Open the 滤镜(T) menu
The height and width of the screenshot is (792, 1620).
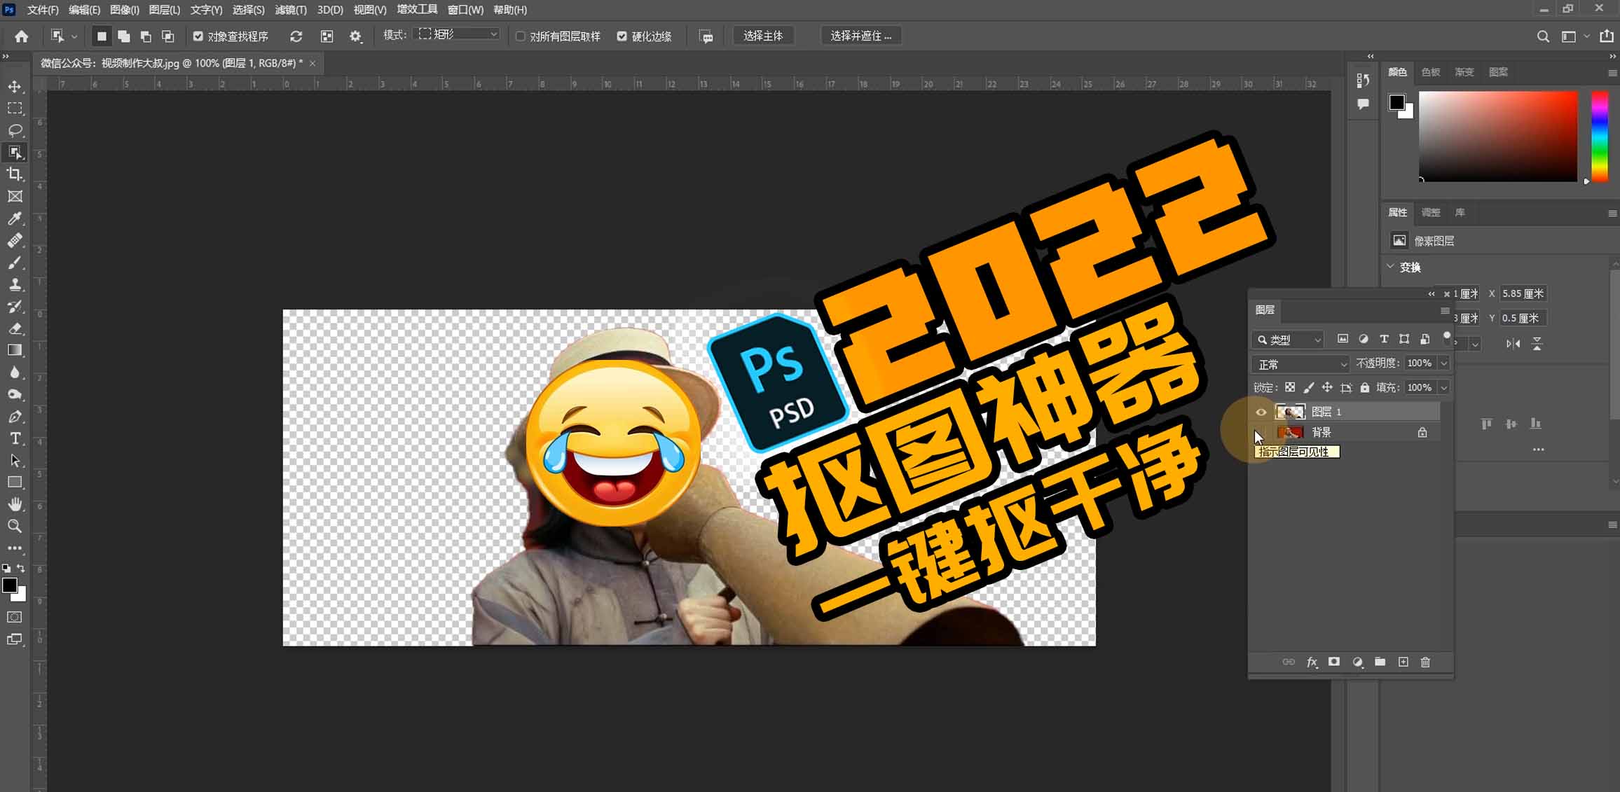tap(291, 10)
